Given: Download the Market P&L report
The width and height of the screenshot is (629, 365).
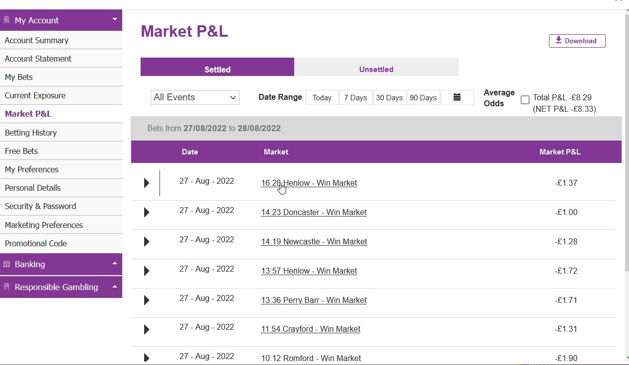Looking at the screenshot, I should click(577, 41).
